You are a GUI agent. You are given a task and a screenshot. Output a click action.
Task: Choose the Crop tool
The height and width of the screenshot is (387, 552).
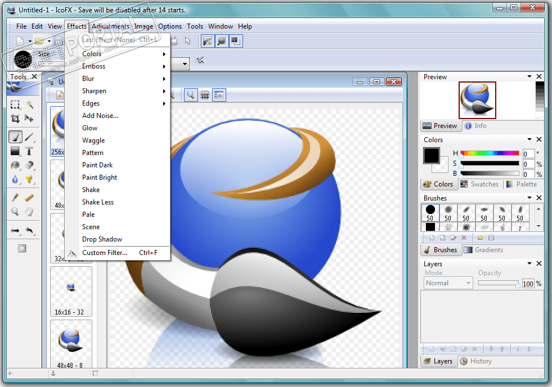click(x=15, y=119)
